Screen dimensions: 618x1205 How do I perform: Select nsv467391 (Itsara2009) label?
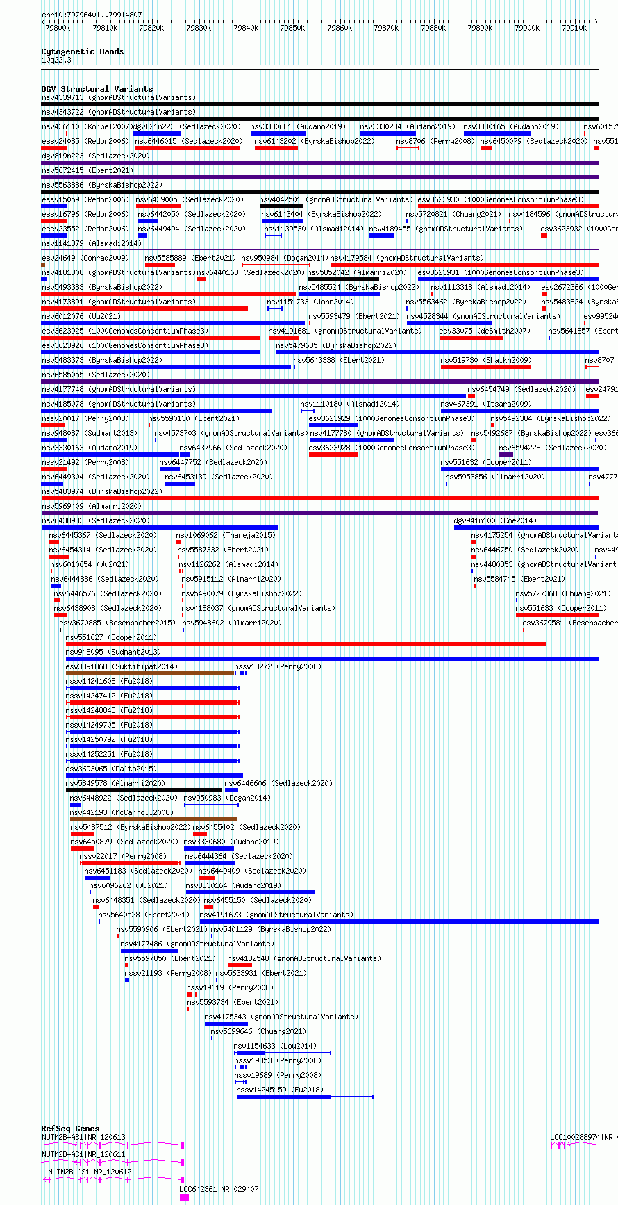486,404
